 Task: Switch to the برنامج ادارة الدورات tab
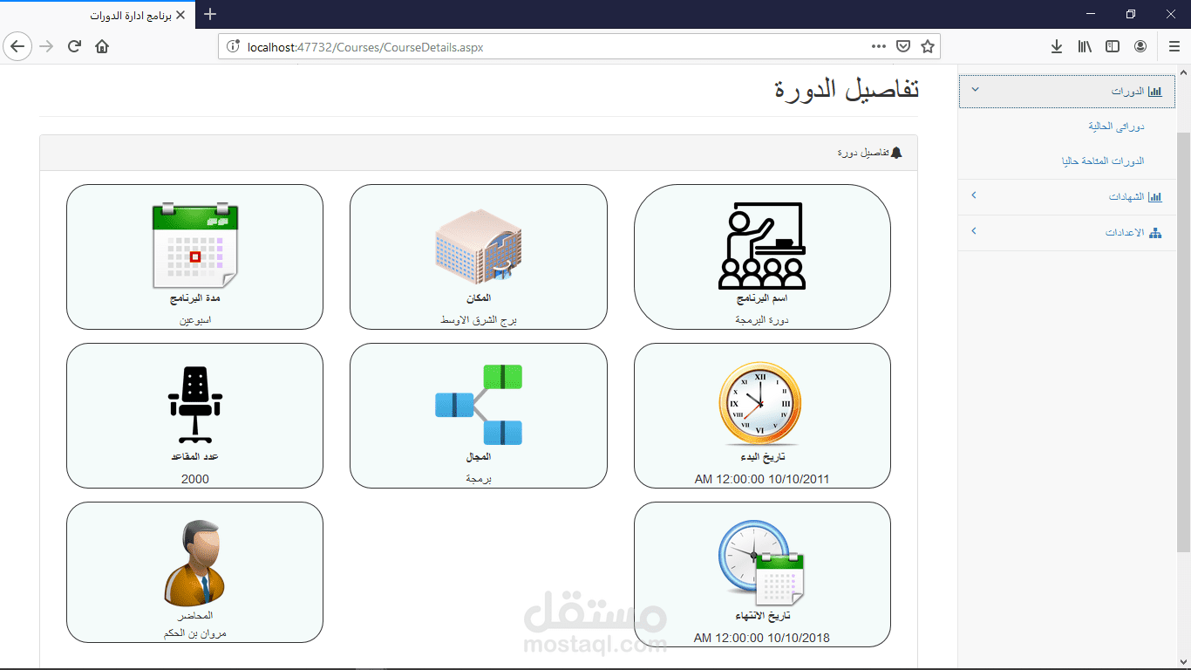(131, 14)
